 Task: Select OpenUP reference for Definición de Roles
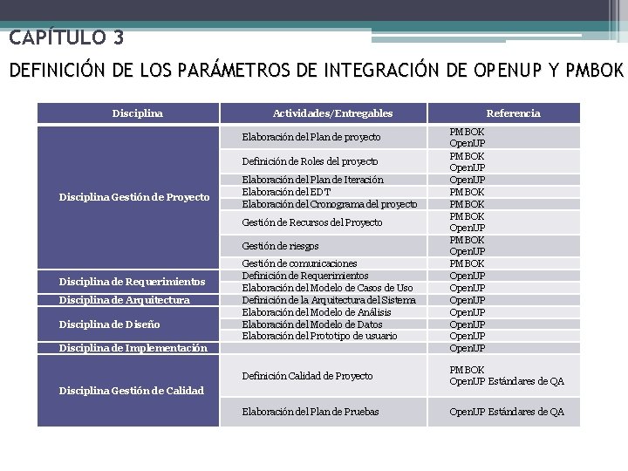click(467, 167)
